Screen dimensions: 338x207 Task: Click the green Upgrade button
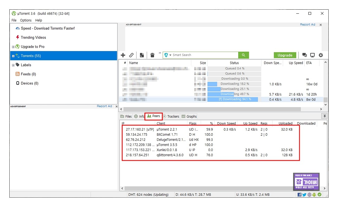(285, 55)
